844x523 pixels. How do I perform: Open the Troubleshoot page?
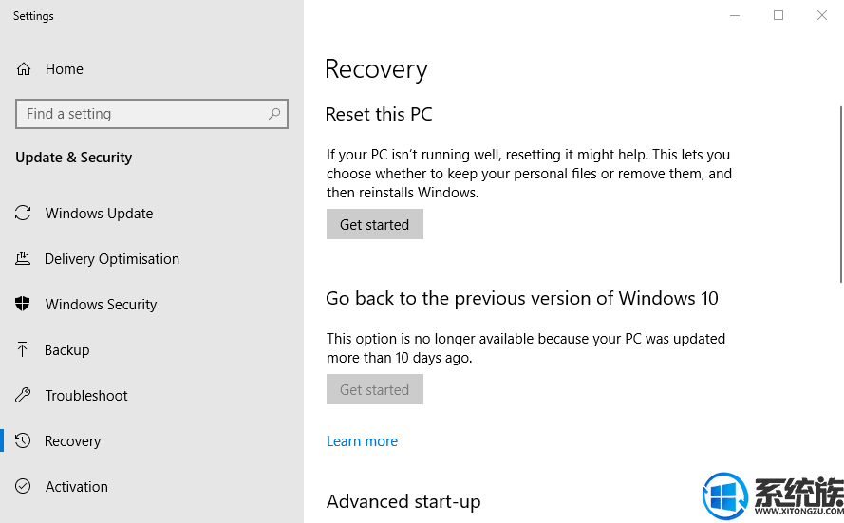(x=86, y=396)
